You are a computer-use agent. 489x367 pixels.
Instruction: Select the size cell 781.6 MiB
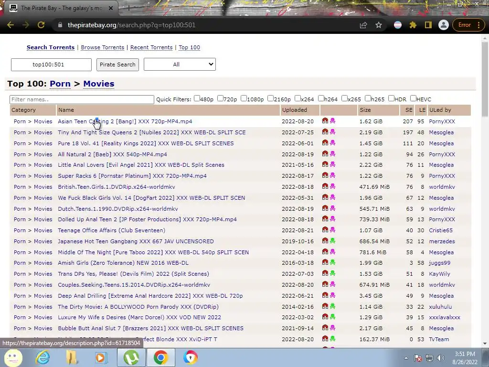(372, 252)
